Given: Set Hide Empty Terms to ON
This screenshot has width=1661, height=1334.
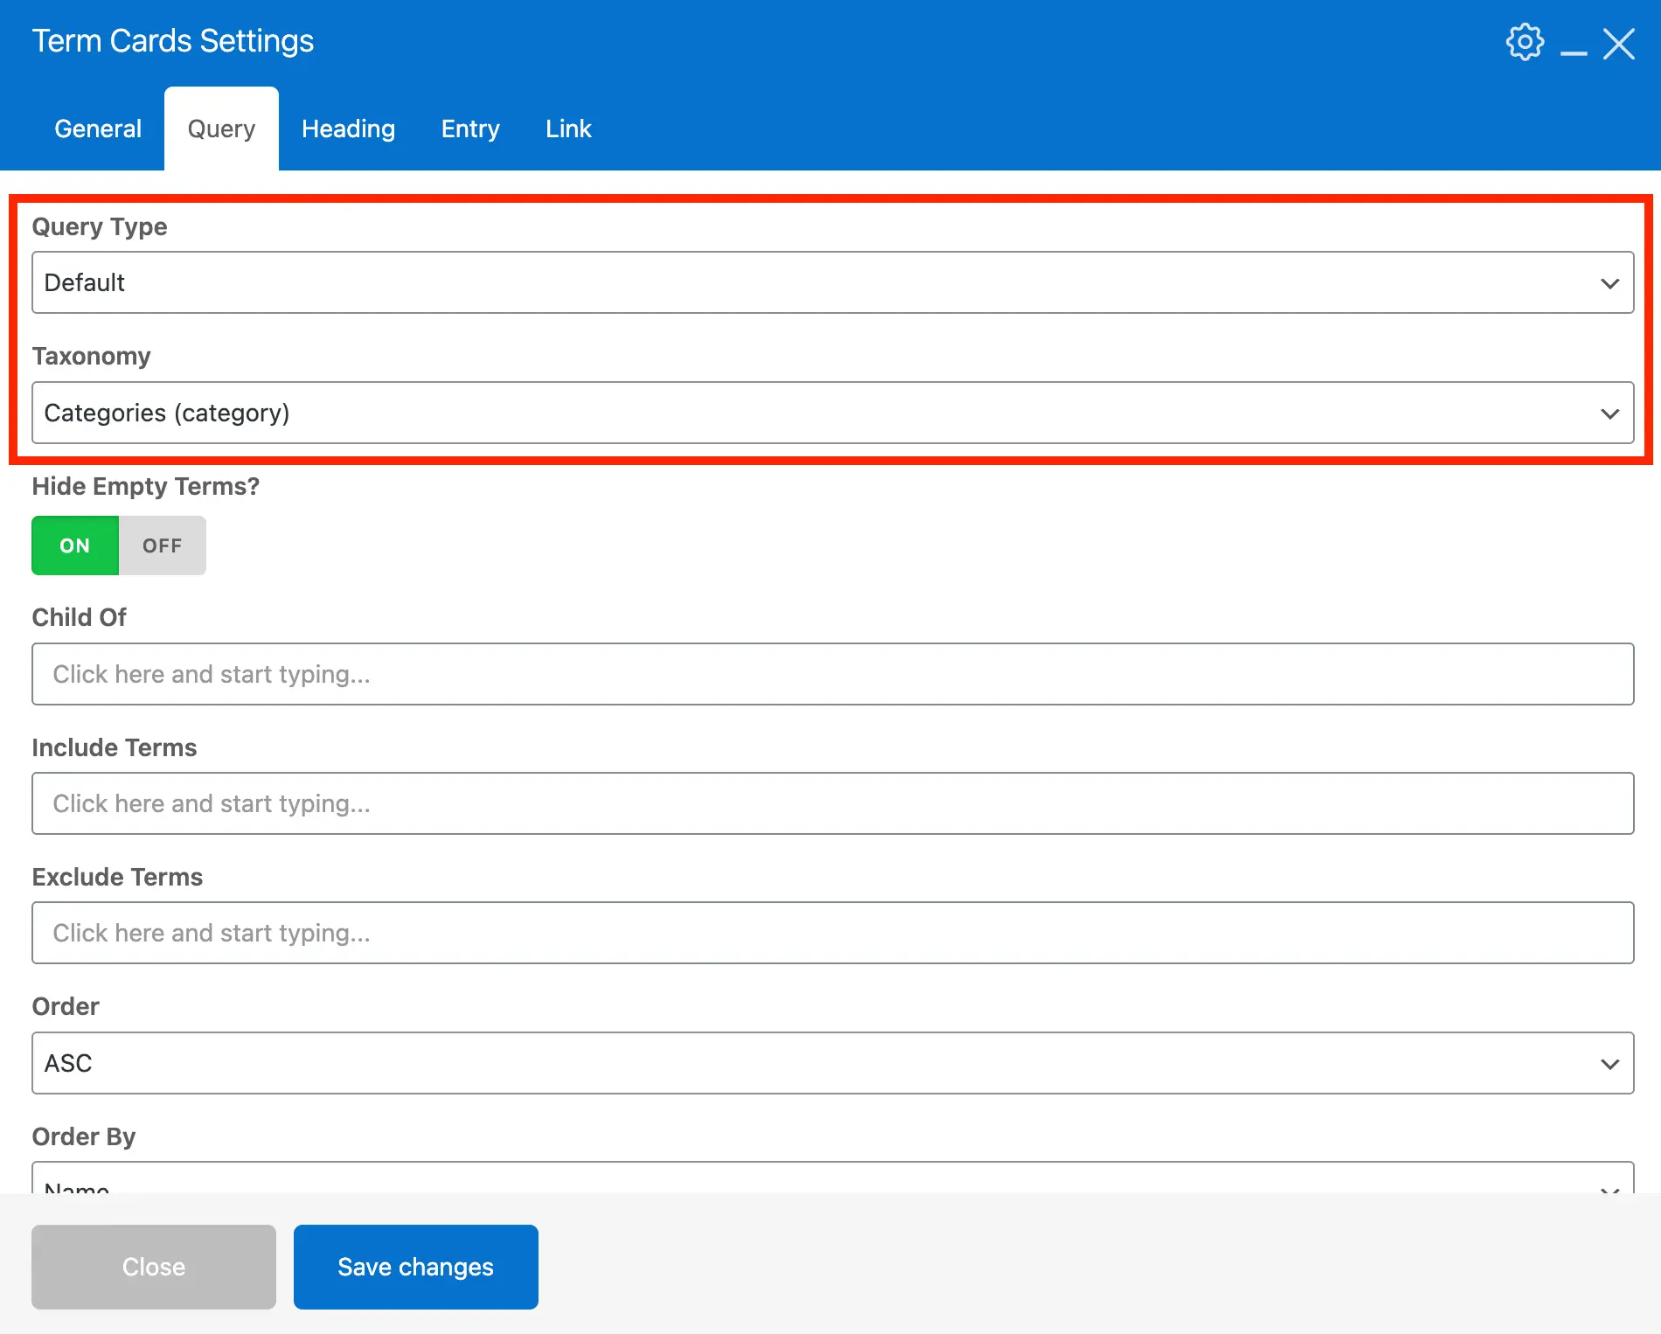Looking at the screenshot, I should tap(74, 545).
